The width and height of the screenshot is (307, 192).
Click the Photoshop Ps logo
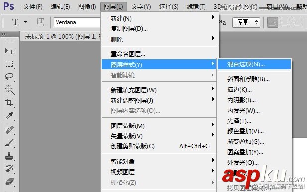coord(9,6)
